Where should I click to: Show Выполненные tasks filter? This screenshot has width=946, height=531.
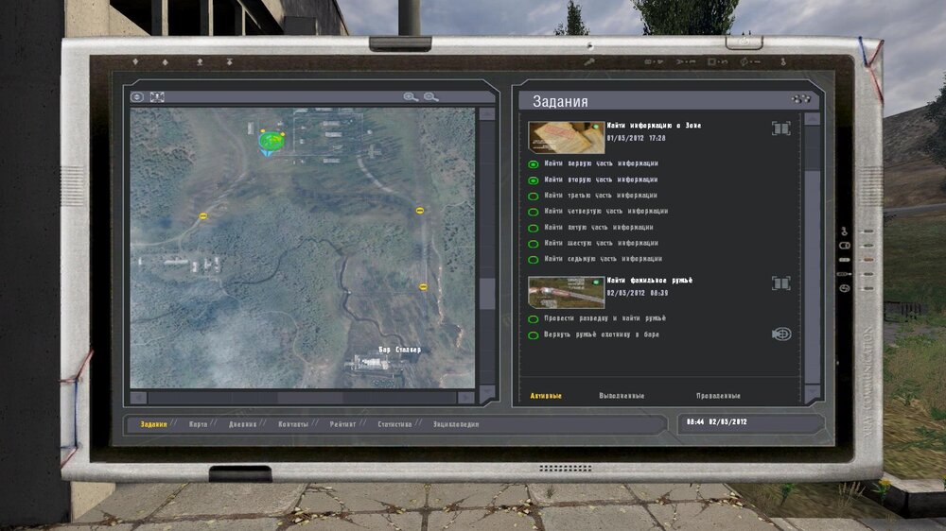point(622,396)
